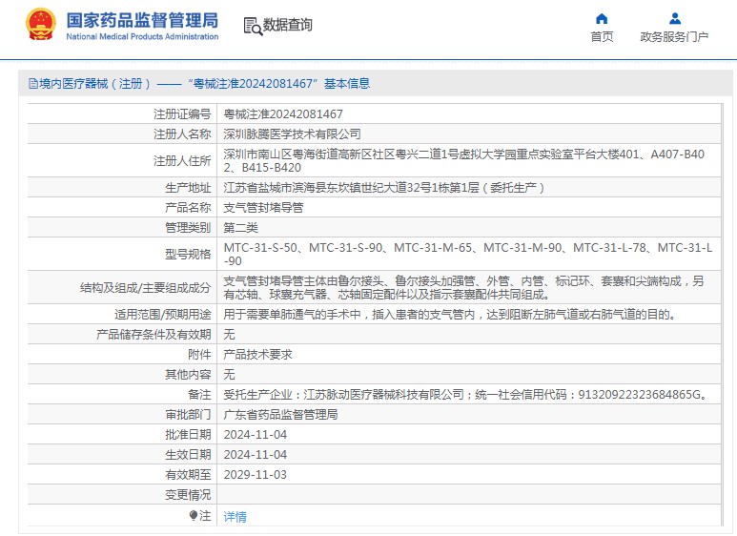Click the 其他内容 label
Image resolution: width=737 pixels, height=536 pixels.
click(188, 374)
